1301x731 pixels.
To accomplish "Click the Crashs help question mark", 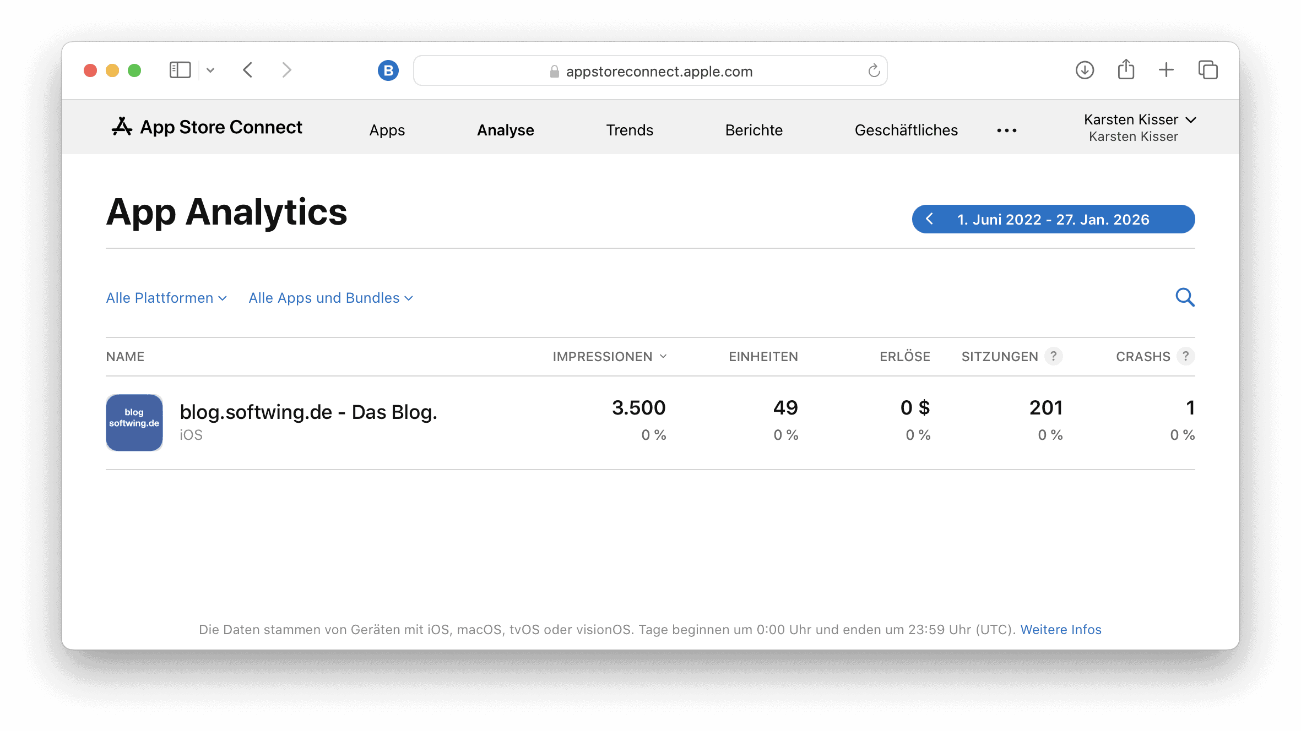I will click(1185, 356).
